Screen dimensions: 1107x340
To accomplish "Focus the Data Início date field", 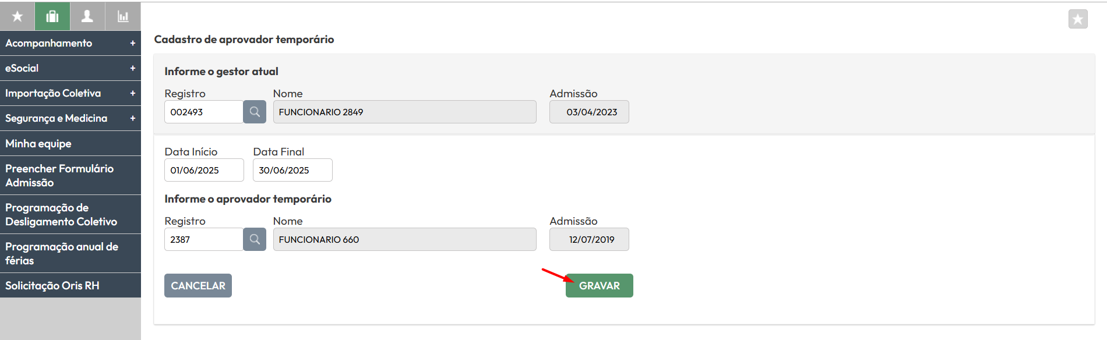I will tap(204, 170).
